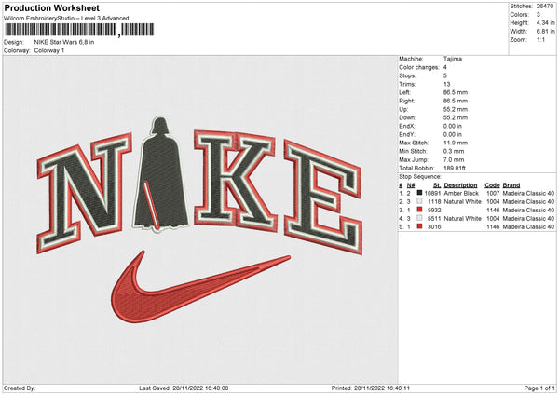The height and width of the screenshot is (395, 559).
Task: Select the Amber Black description
Action: 461,193
